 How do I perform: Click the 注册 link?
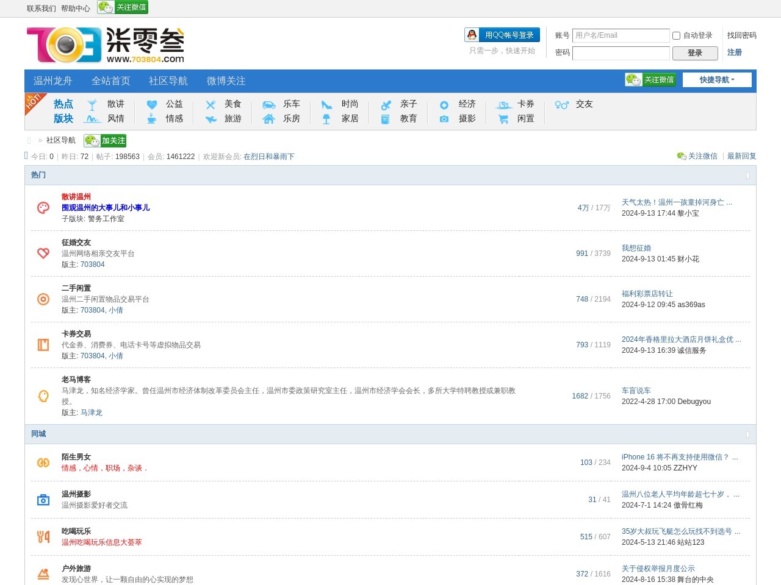tap(734, 52)
